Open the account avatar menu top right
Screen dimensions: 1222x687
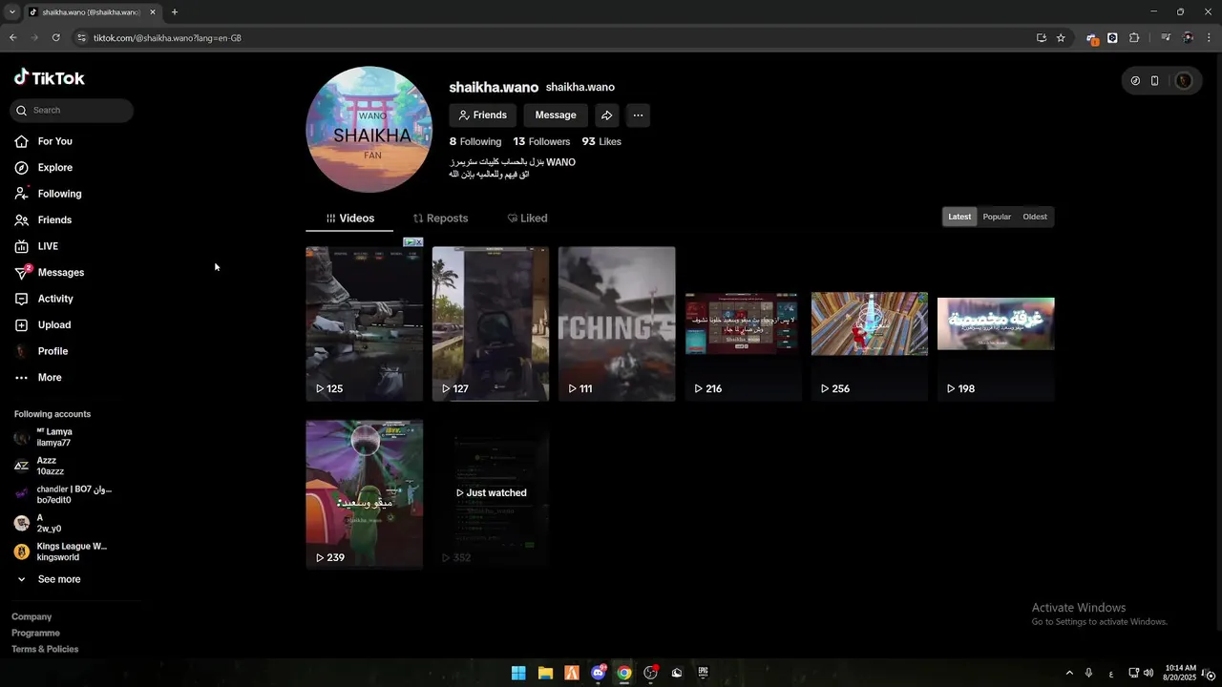[x=1184, y=81]
